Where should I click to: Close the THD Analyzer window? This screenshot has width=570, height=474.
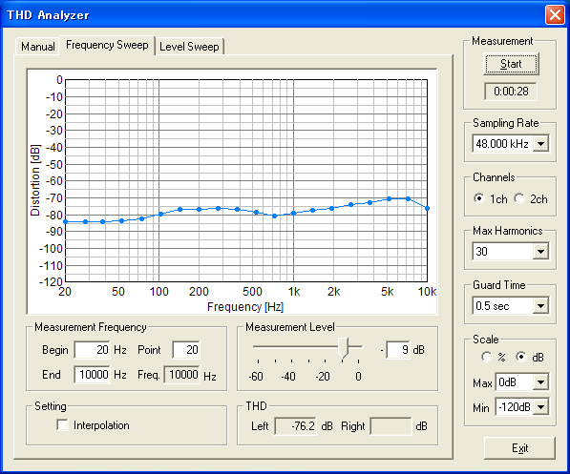tap(555, 15)
